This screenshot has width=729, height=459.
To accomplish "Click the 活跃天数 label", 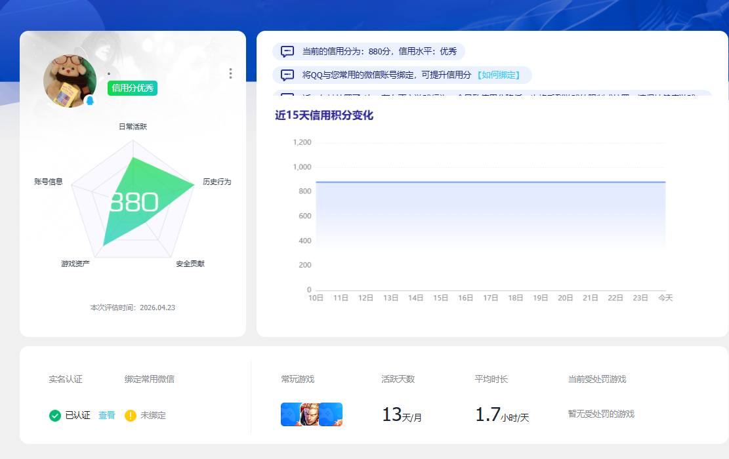I will click(398, 379).
